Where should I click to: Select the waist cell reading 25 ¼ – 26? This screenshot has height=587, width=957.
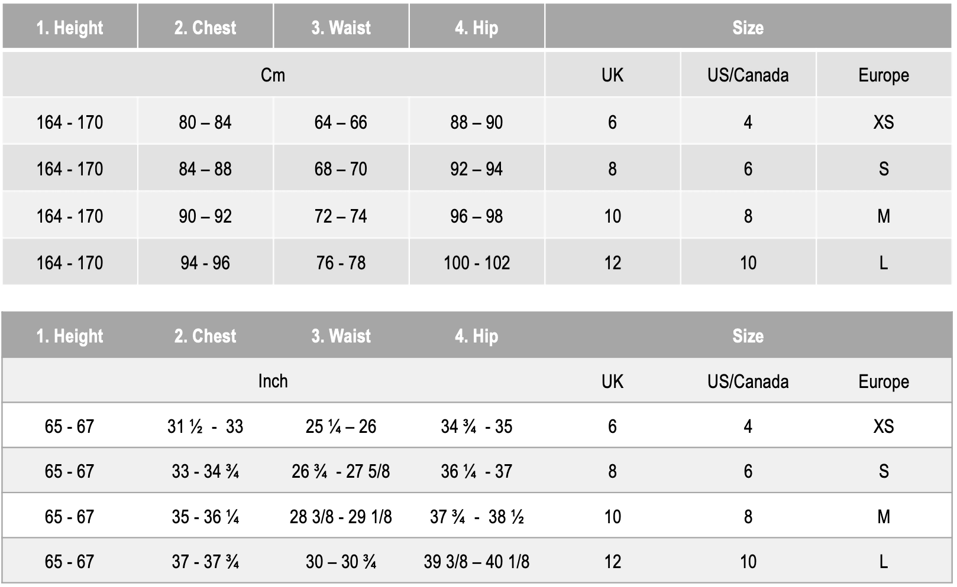pos(341,426)
